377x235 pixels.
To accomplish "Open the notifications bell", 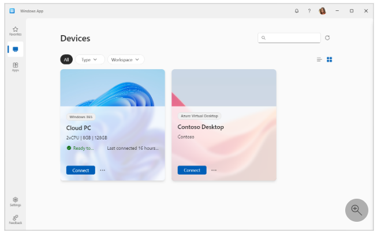I will [297, 11].
